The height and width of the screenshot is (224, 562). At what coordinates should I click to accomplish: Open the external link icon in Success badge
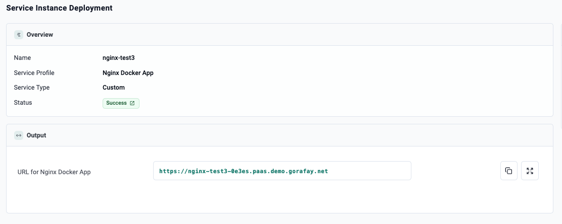point(132,103)
